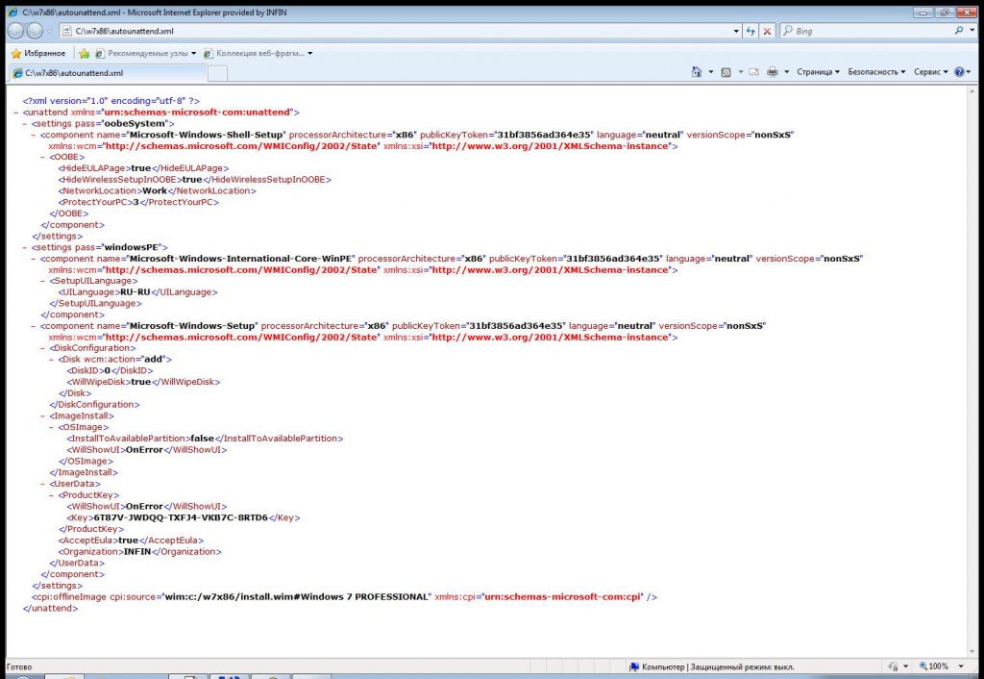Collapse the DiskConfiguration node
Viewport: 984px width, 679px height.
(x=42, y=348)
